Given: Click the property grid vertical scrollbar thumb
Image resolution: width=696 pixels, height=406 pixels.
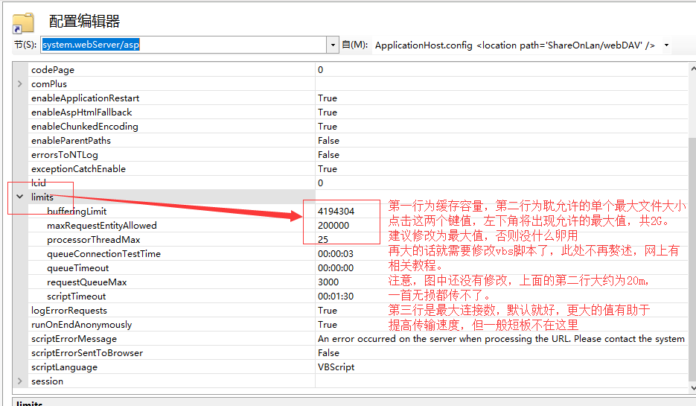Looking at the screenshot, I should point(692,259).
